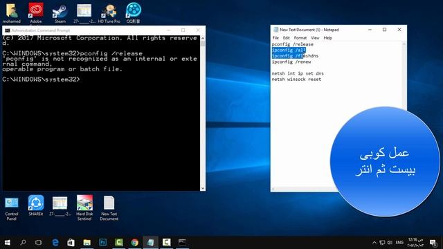Select the SHAREit desktop icon
This screenshot has width=443, height=249.
pyautogui.click(x=36, y=206)
